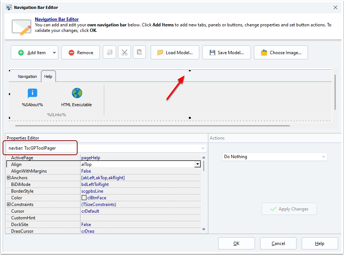This screenshot has width=344, height=255.
Task: Switch to the Navigation tab
Action: click(27, 76)
